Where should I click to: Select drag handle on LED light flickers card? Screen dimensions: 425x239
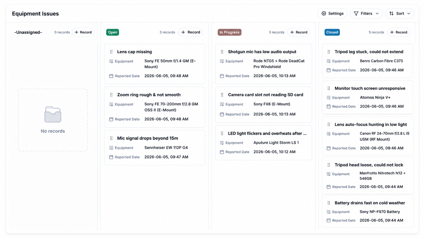(222, 134)
